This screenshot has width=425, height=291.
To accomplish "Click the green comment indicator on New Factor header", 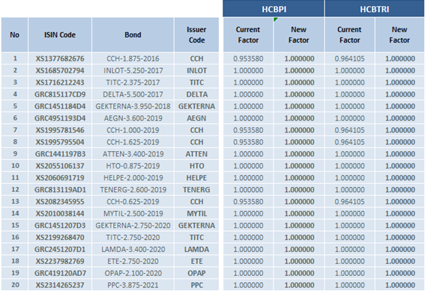I will tap(276, 19).
